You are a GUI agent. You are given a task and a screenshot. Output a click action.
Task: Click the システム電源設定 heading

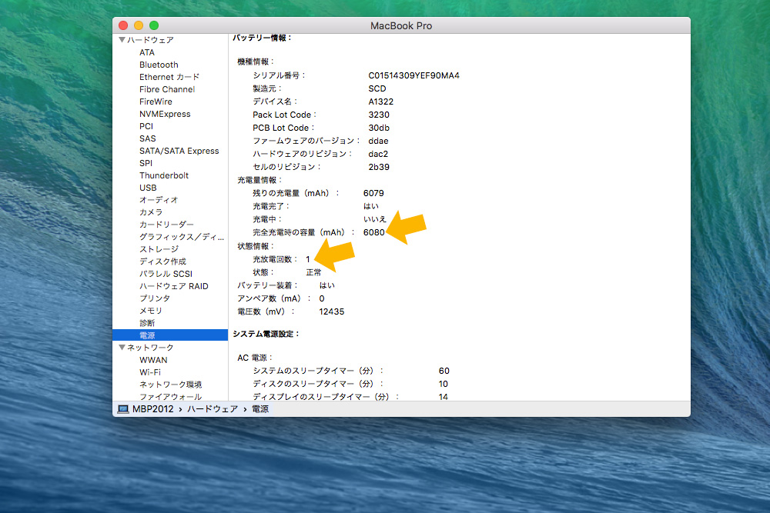coord(266,334)
